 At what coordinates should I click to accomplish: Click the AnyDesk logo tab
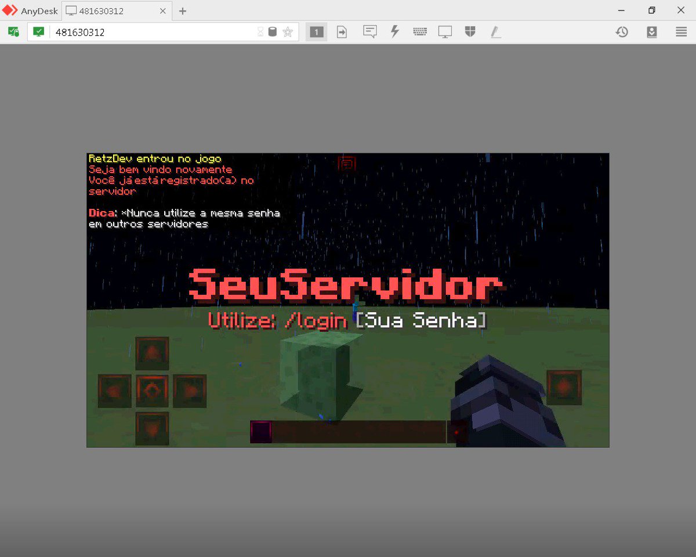pos(30,10)
